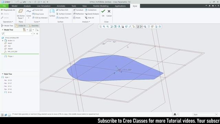Open the Favorites tab
Screen dimensions: 220x124
[x=34, y=26]
